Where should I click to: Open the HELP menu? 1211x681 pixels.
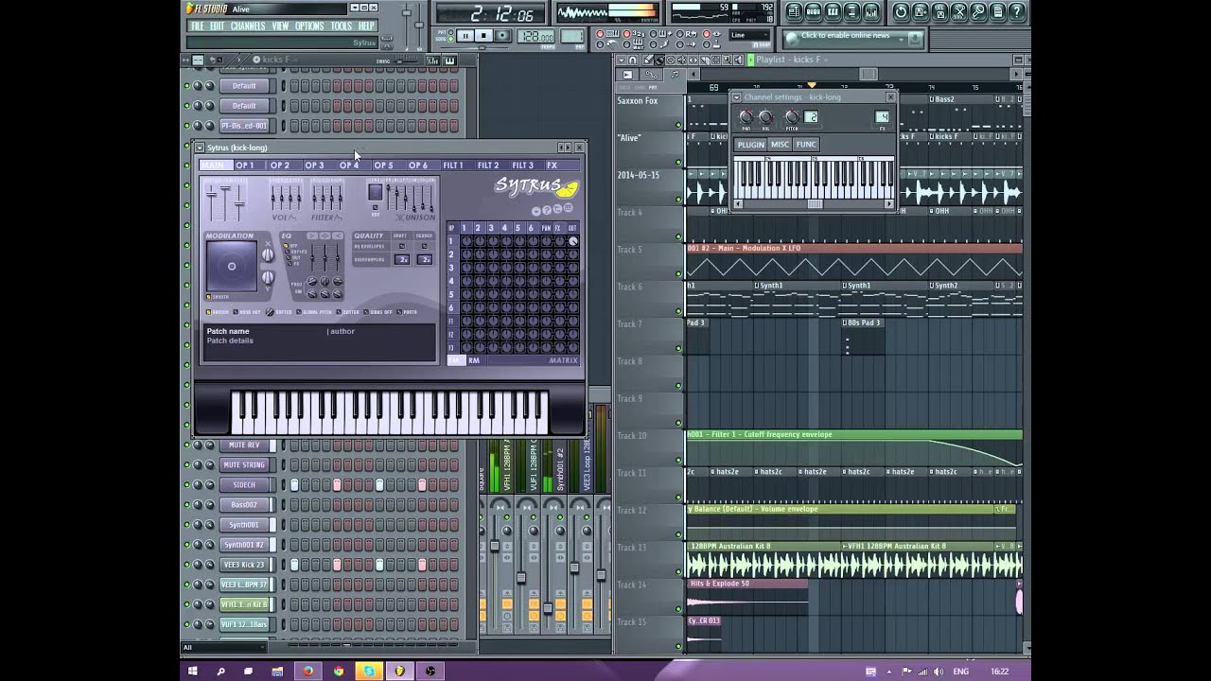point(366,26)
